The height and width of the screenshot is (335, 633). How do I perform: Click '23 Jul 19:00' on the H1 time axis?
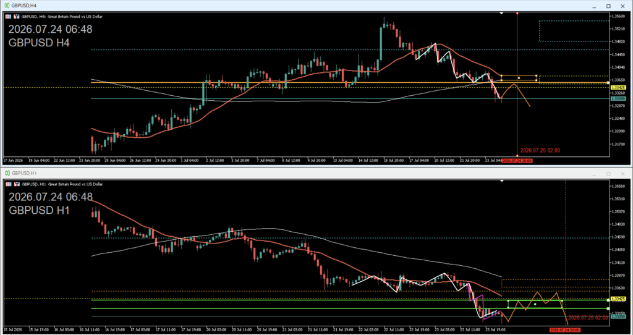[x=496, y=330]
